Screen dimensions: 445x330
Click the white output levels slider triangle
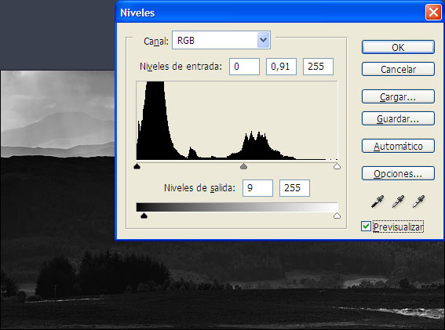337,216
